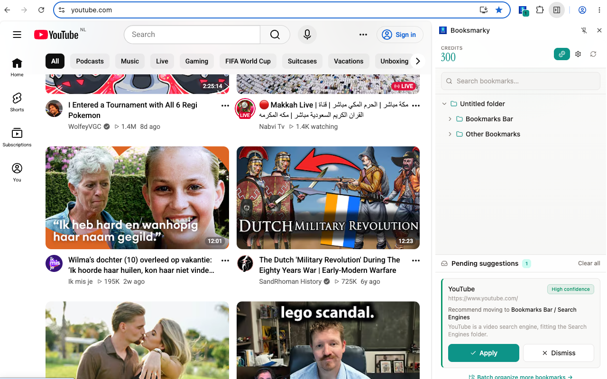Open more options for Dutch Military Revolution video
607x379 pixels.
point(416,261)
